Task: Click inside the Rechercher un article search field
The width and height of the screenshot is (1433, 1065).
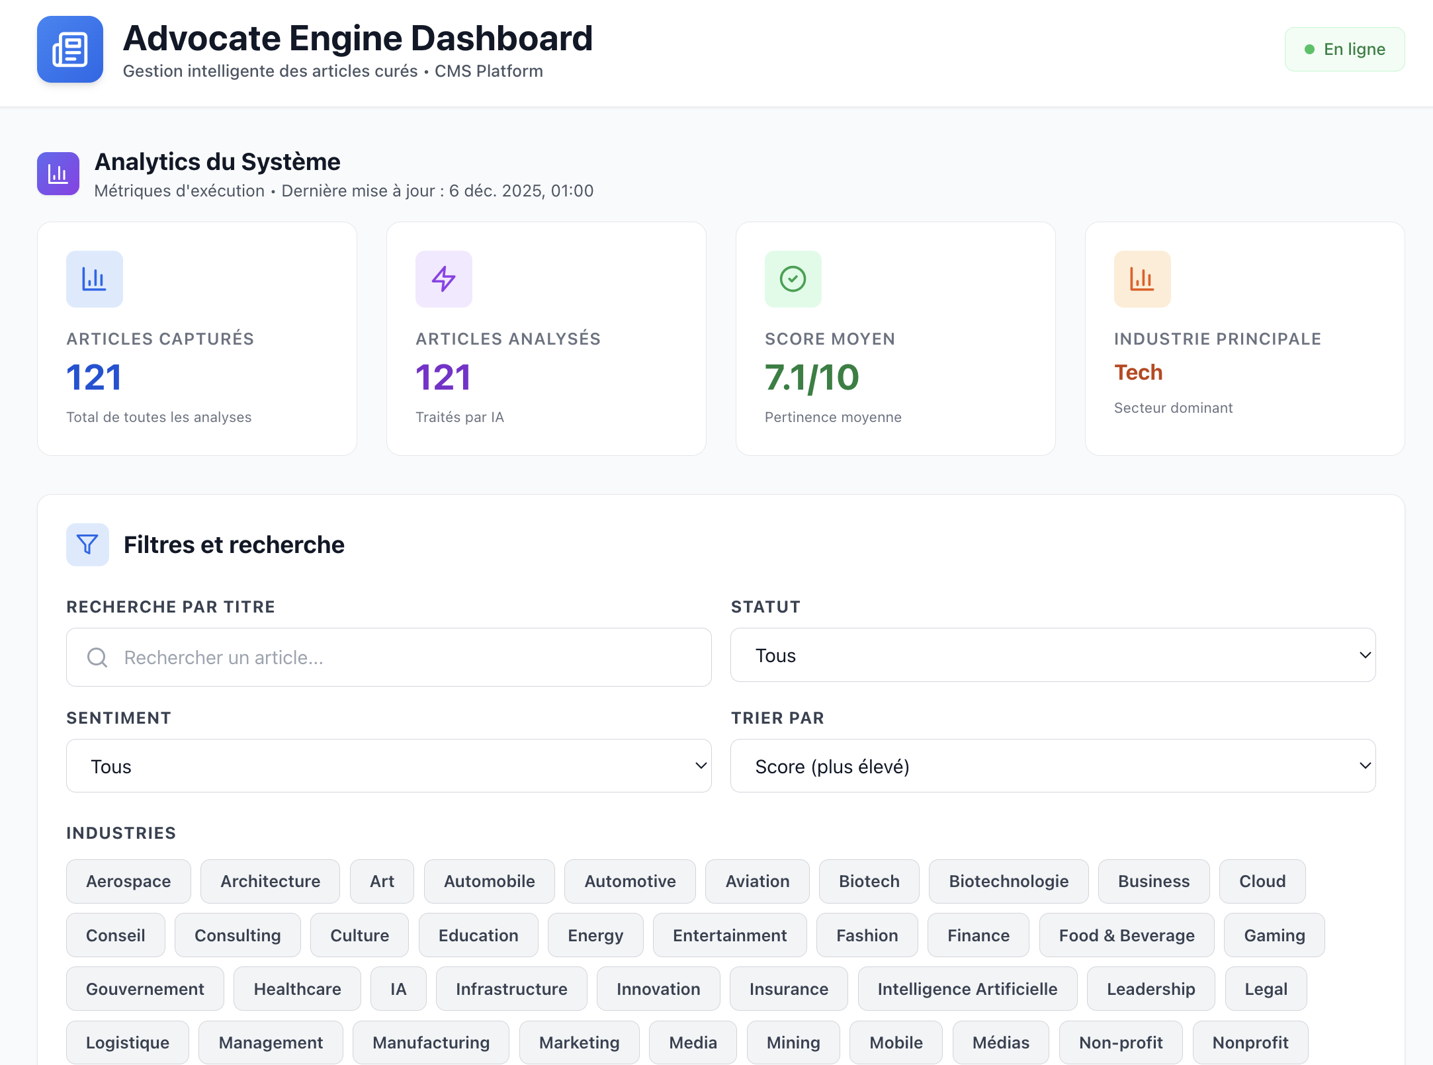Action: coord(388,658)
